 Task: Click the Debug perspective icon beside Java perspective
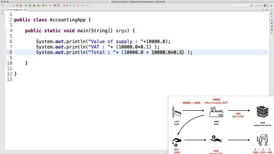[x=268, y=6]
